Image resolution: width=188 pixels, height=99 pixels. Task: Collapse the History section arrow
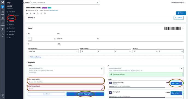pos(34,18)
